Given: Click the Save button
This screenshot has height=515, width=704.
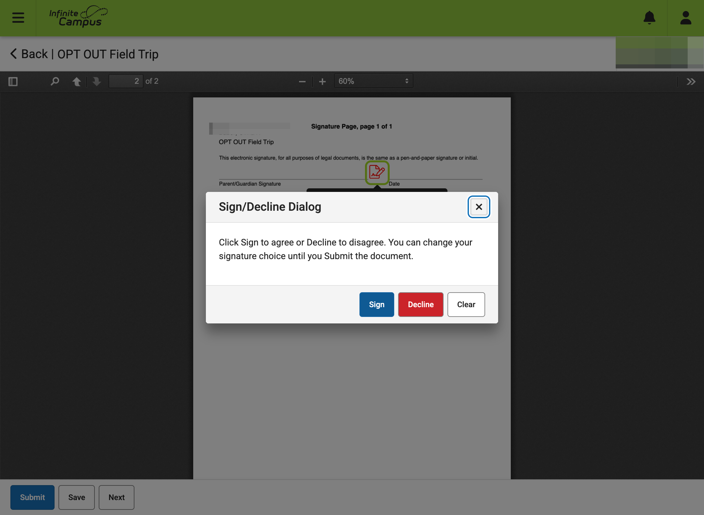Looking at the screenshot, I should (x=77, y=497).
